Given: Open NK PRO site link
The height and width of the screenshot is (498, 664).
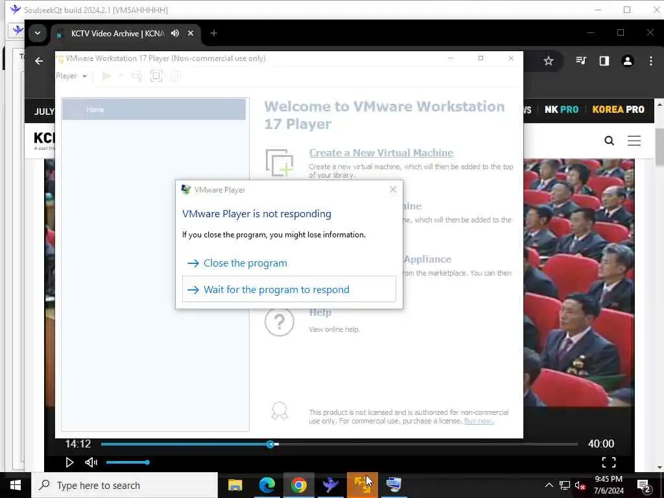Looking at the screenshot, I should click(x=562, y=110).
